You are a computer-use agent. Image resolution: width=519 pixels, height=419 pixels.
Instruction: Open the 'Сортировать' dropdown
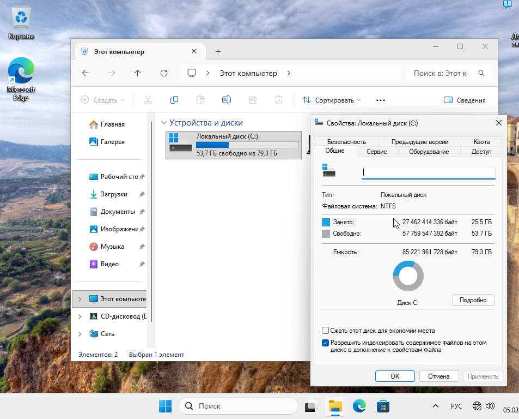coord(331,100)
